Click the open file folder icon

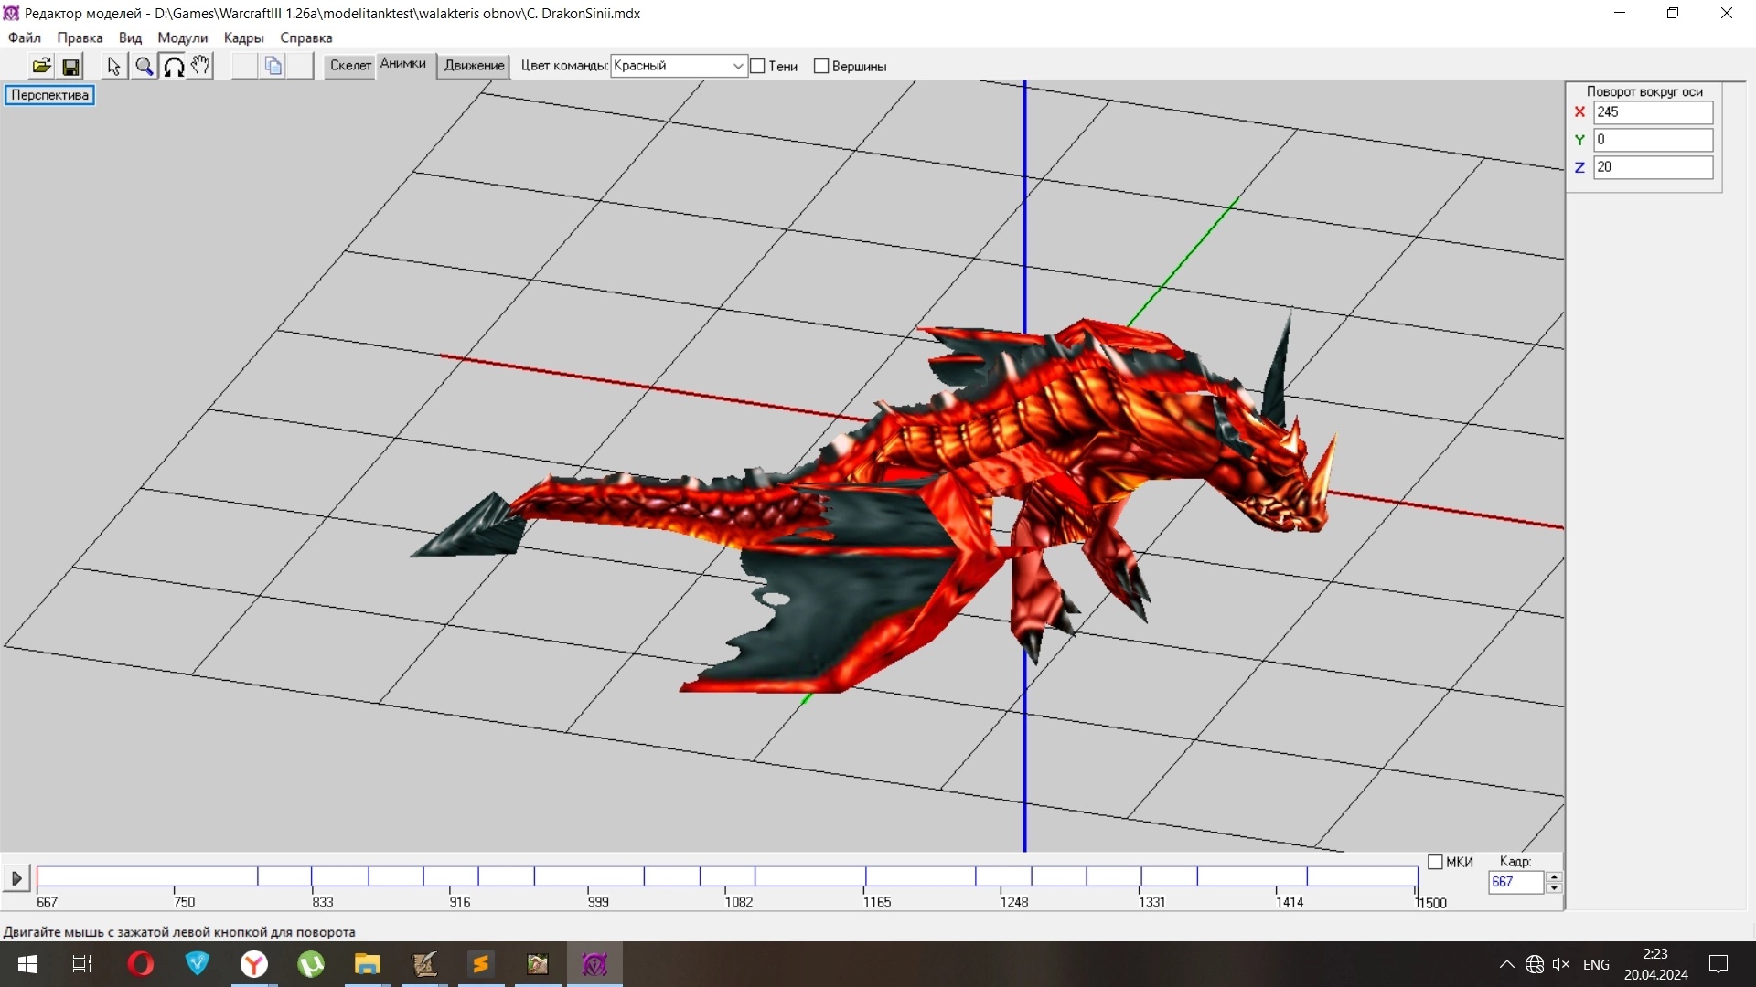pyautogui.click(x=41, y=66)
